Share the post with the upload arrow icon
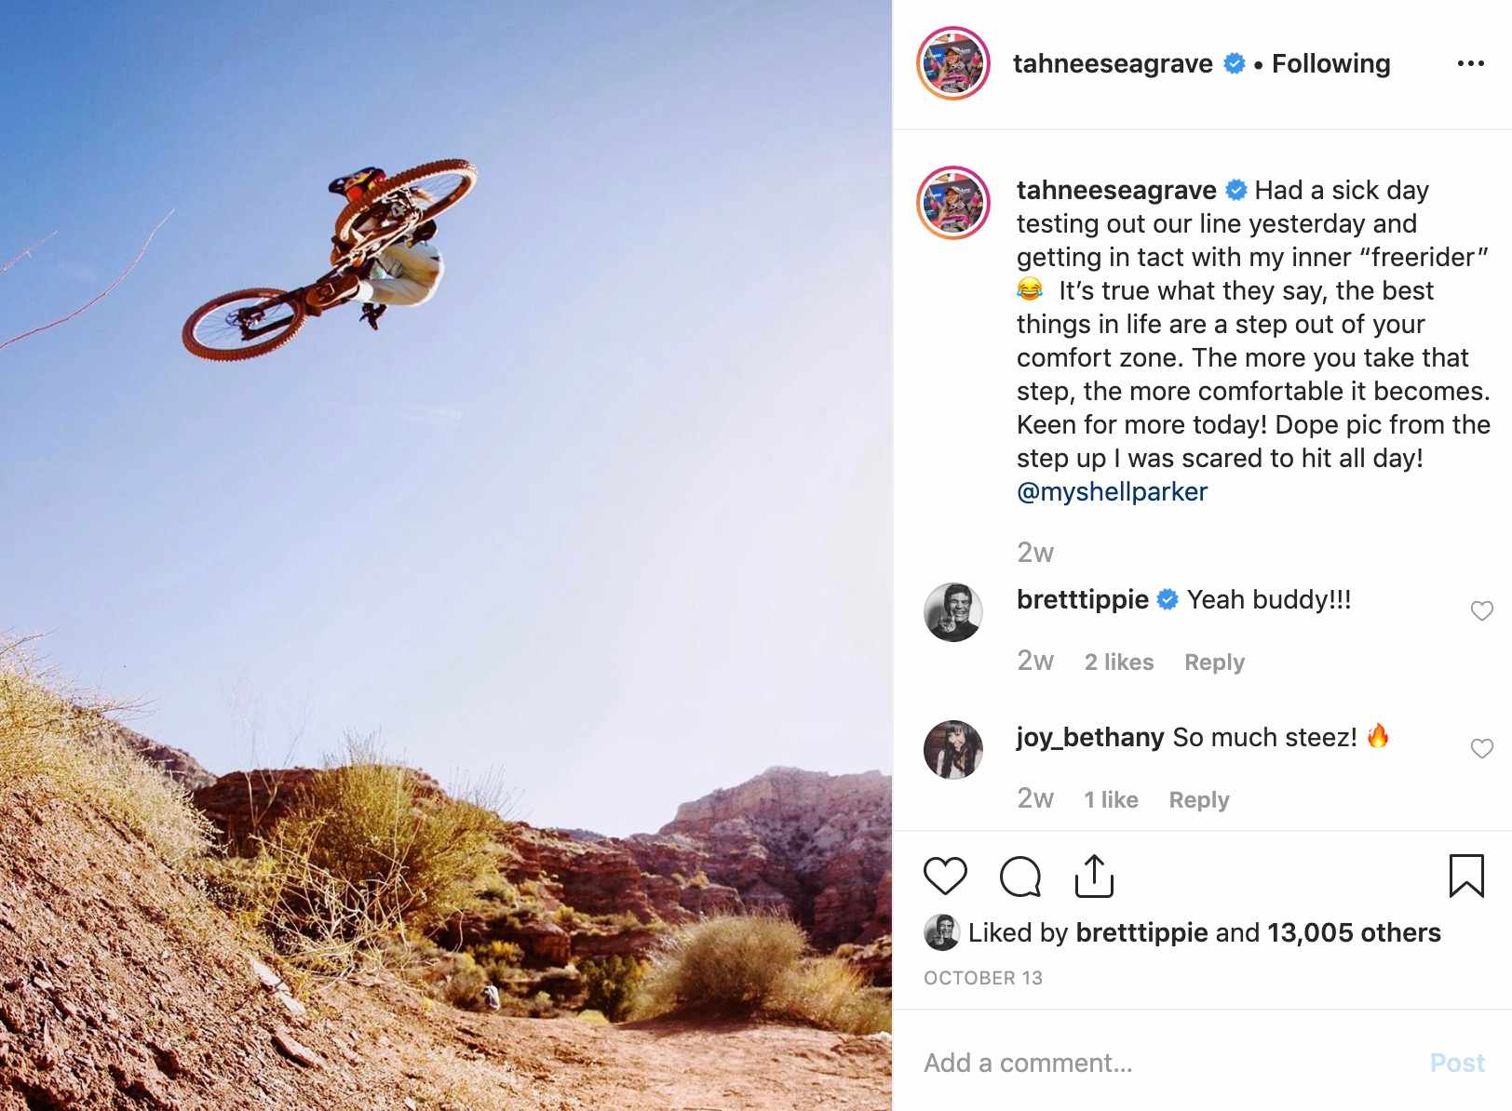The height and width of the screenshot is (1111, 1512). pyautogui.click(x=1094, y=876)
